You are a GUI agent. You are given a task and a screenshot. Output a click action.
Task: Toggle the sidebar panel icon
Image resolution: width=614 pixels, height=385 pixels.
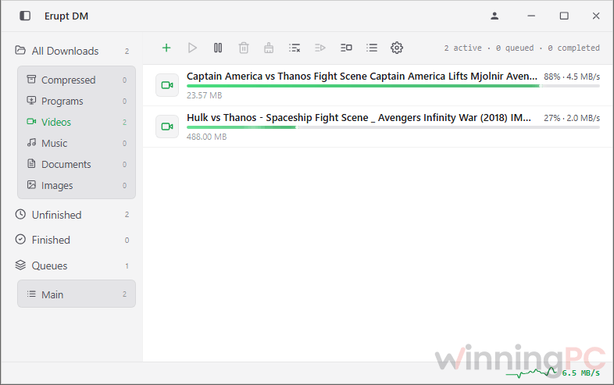pyautogui.click(x=25, y=16)
